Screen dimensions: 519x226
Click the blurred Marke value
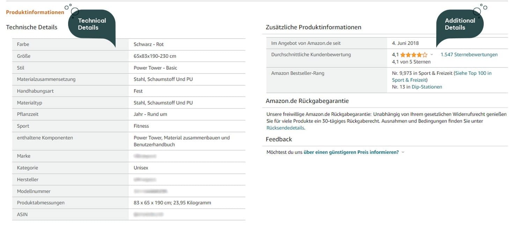145,156
